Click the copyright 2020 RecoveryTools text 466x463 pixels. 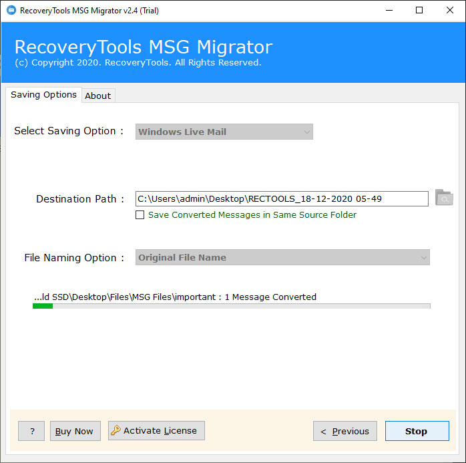coord(138,62)
